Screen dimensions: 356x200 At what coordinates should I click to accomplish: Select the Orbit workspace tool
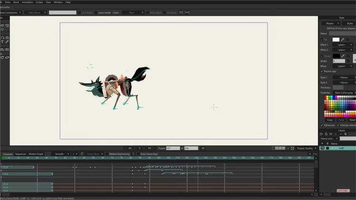pos(7,58)
